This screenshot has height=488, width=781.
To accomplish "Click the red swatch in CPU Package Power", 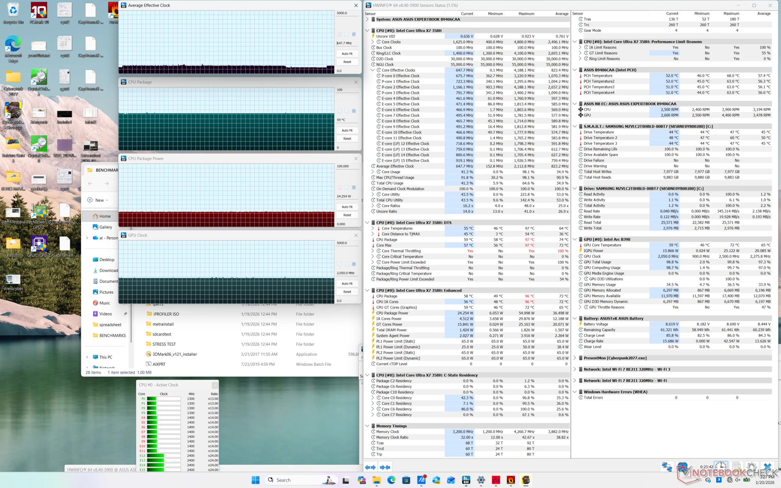I will [339, 187].
